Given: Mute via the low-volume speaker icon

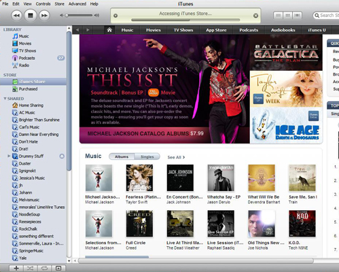Looking at the screenshot, I should coord(62,16).
